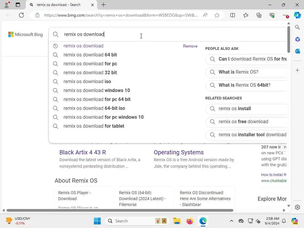Remove the history suggestion
This screenshot has height=228, width=304.
click(190, 46)
